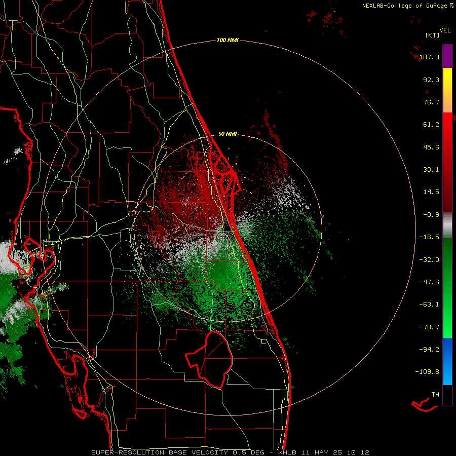Click the -16.5 legend value

429,237
